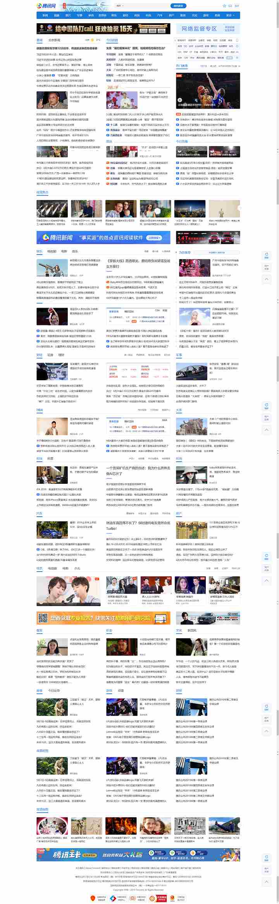This screenshot has width=279, height=904.
Task: Open the mail envelope icon in the header
Action: (x=230, y=6)
